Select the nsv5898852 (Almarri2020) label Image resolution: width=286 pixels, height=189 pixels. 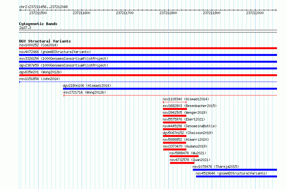(x=186, y=139)
